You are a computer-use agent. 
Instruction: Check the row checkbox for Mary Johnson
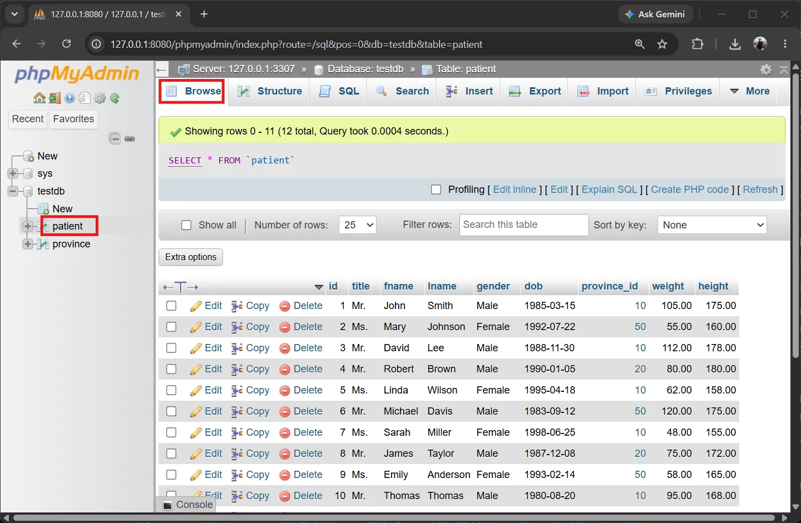(x=171, y=327)
